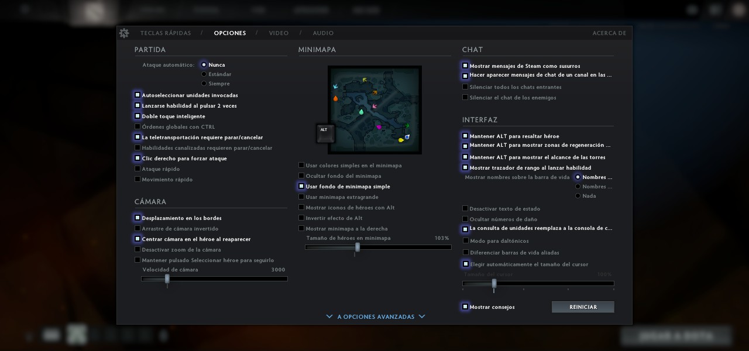
Task: Enable Mostrar iconos de héroes con Alt
Action: point(301,207)
